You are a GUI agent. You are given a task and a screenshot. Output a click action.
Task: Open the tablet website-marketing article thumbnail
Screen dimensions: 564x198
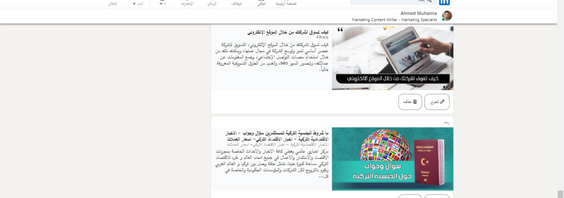click(x=392, y=58)
